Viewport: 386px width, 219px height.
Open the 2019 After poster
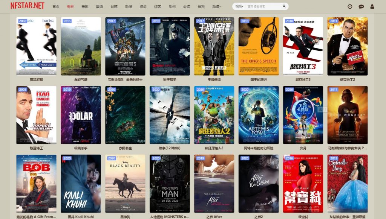(214, 184)
